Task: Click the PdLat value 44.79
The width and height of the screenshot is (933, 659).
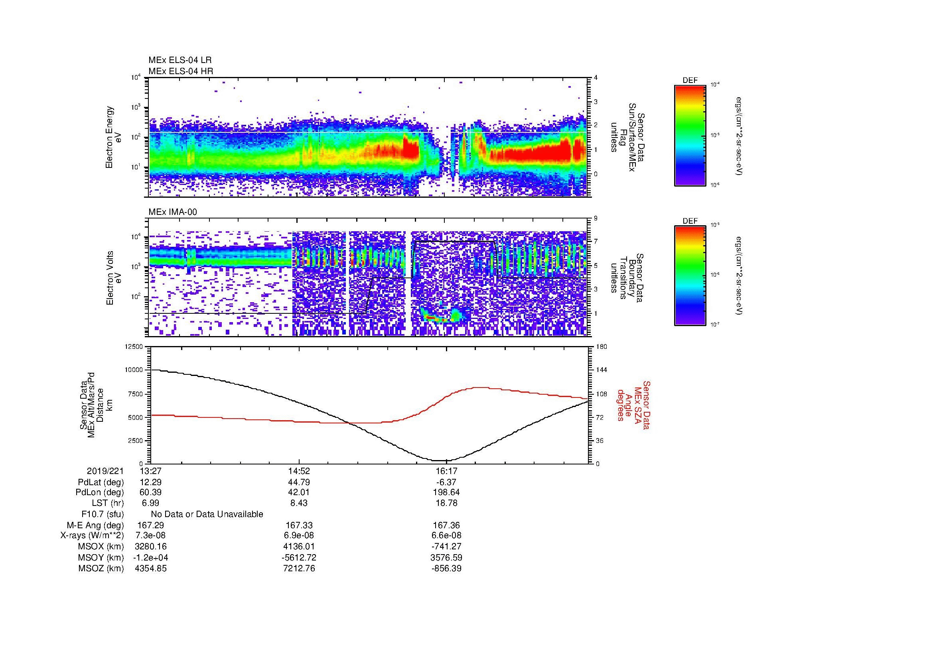Action: coord(299,482)
